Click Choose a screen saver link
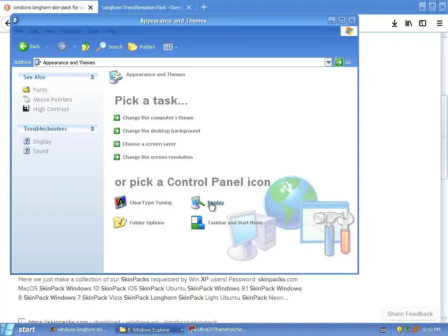The height and width of the screenshot is (336, 448). (149, 144)
